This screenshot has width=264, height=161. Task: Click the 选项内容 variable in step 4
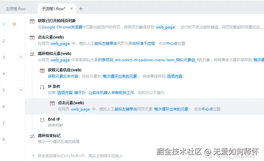pyautogui.click(x=175, y=76)
